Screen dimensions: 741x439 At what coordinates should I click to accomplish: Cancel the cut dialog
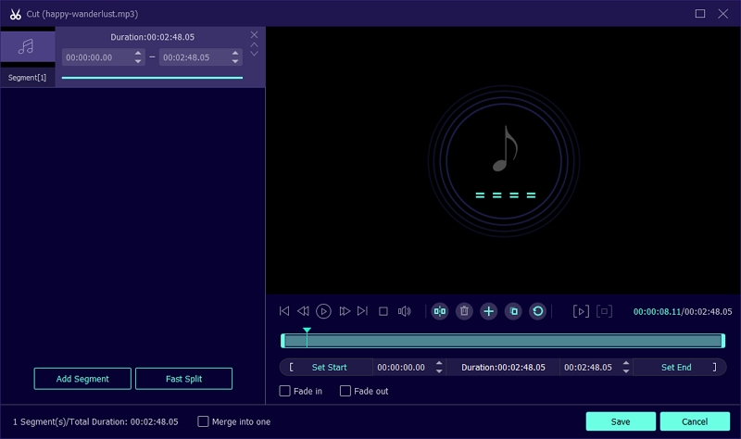(695, 421)
